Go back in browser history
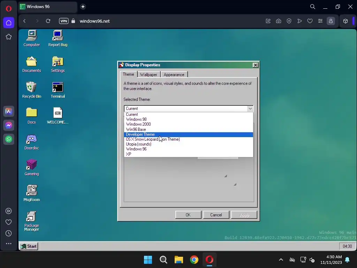The height and width of the screenshot is (268, 357). click(x=25, y=21)
